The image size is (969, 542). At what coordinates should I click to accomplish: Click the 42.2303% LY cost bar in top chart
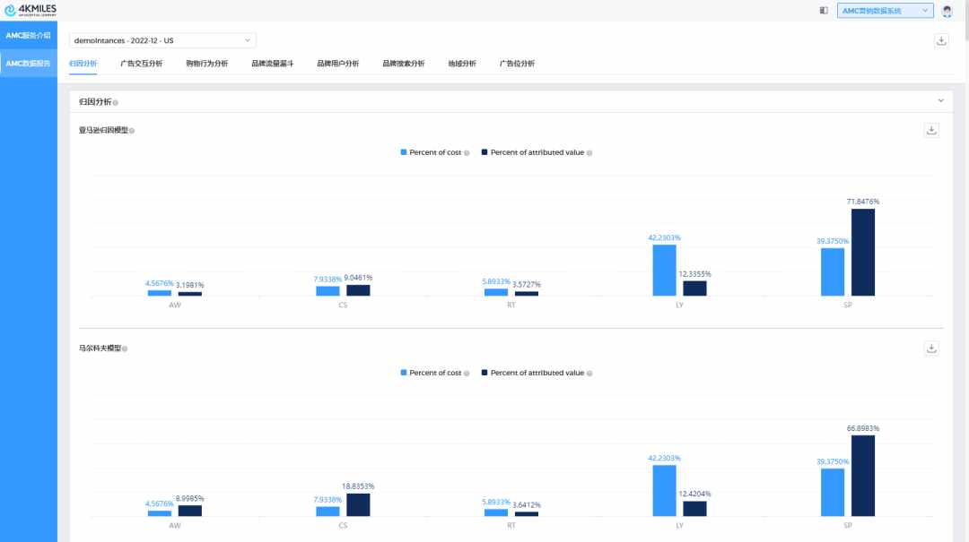pos(664,271)
